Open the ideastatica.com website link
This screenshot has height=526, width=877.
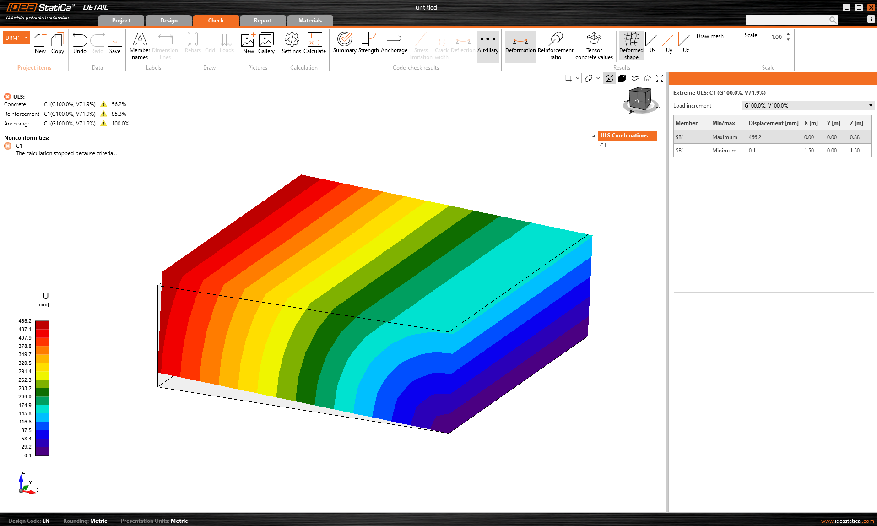[x=847, y=521]
